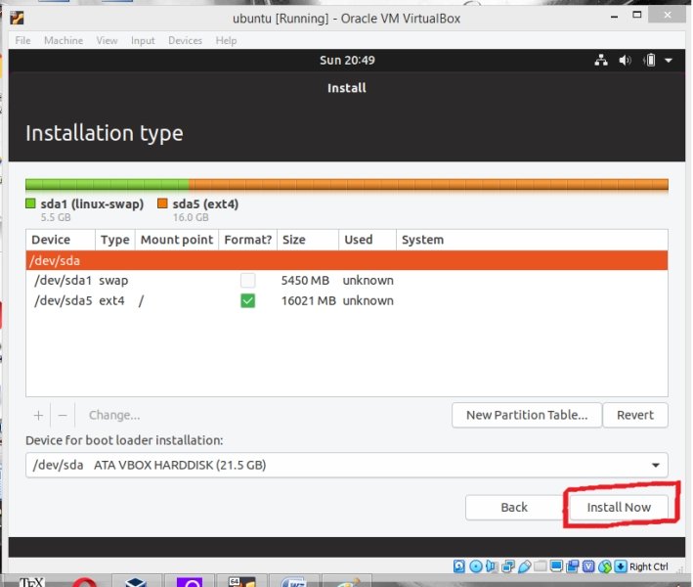Click the Format? column header

coord(248,240)
